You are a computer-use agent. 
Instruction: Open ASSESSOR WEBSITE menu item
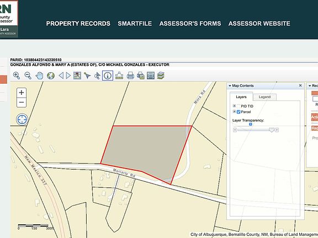click(259, 24)
